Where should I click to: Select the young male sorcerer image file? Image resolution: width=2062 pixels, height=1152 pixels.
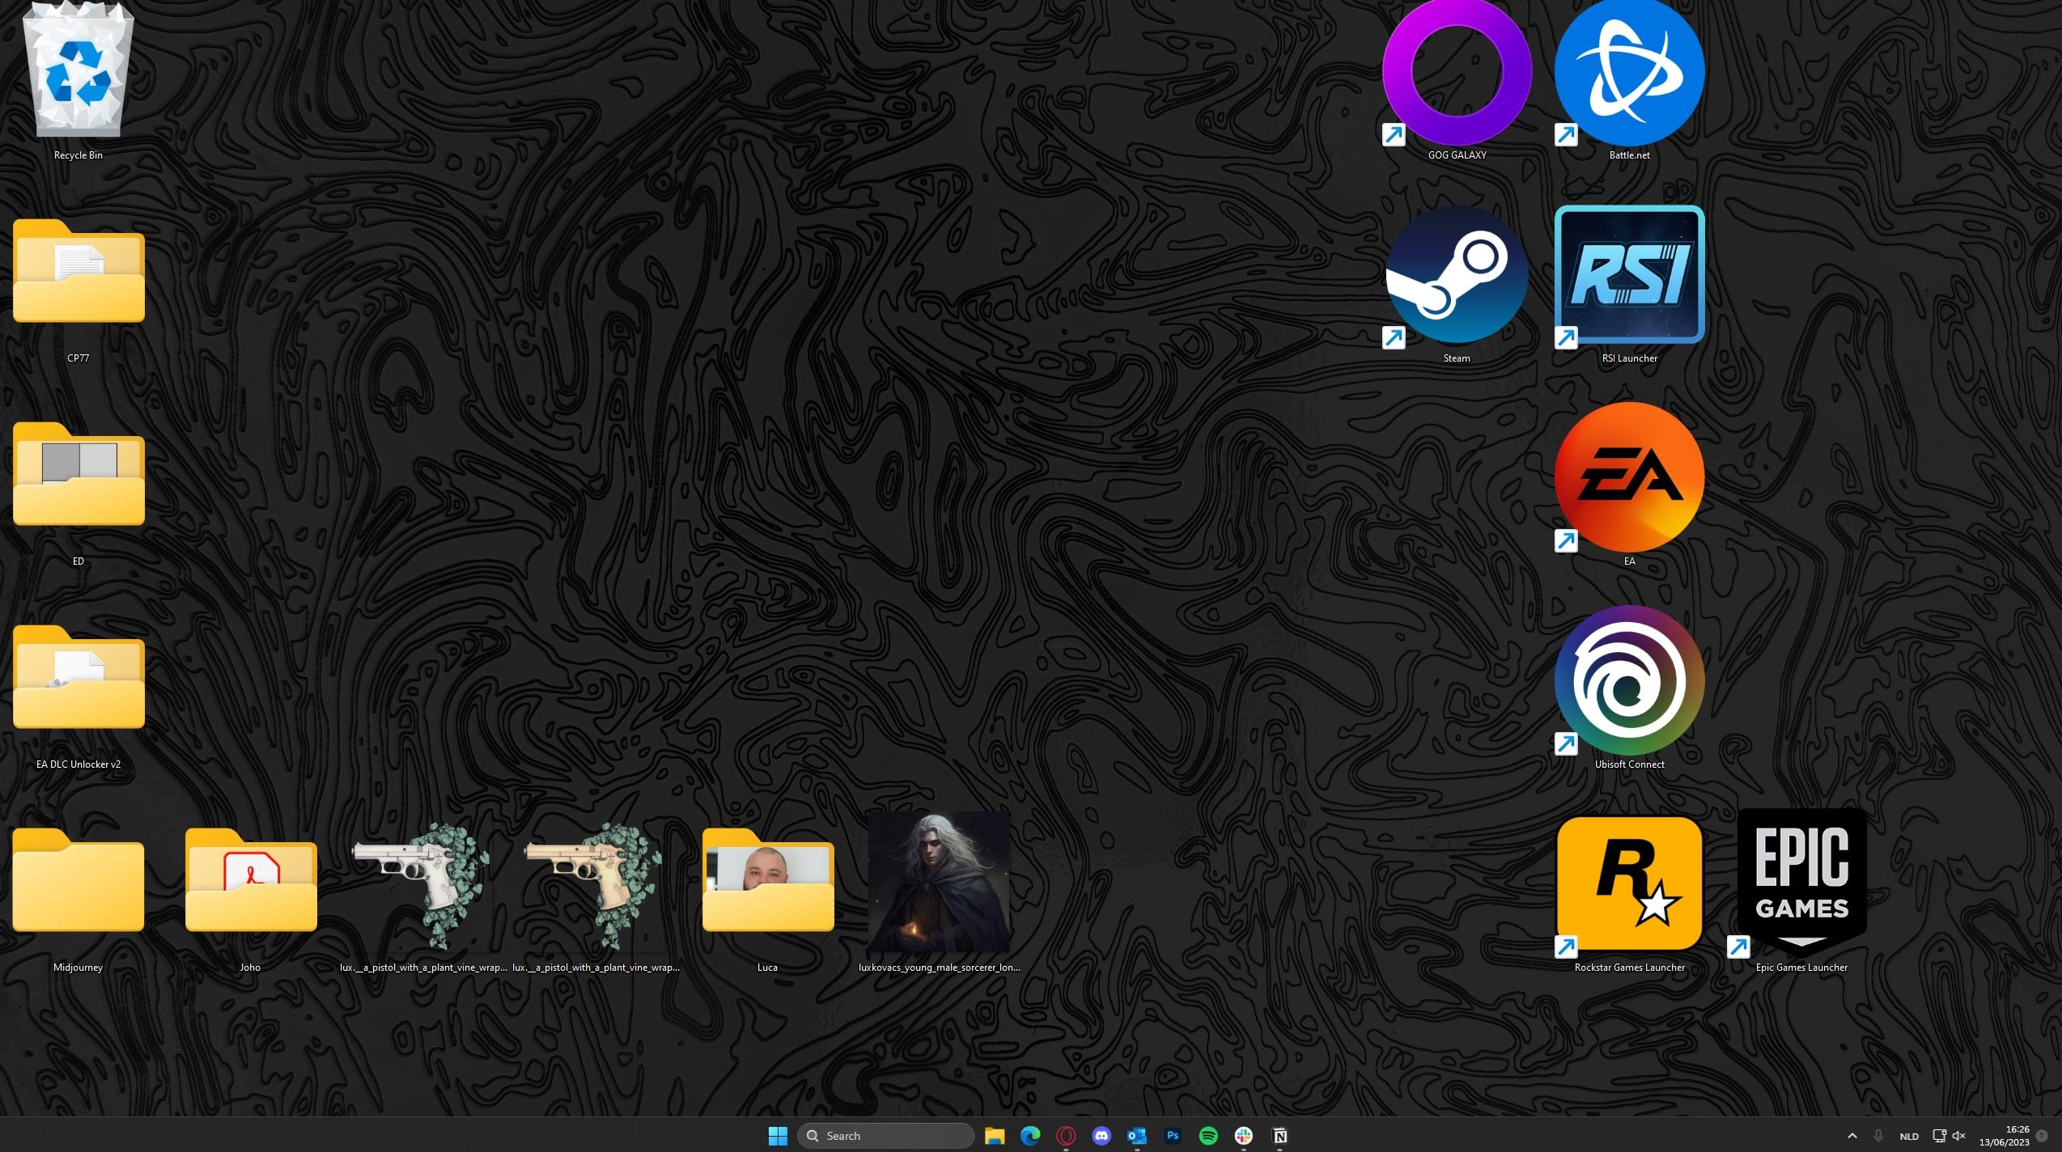click(x=939, y=882)
